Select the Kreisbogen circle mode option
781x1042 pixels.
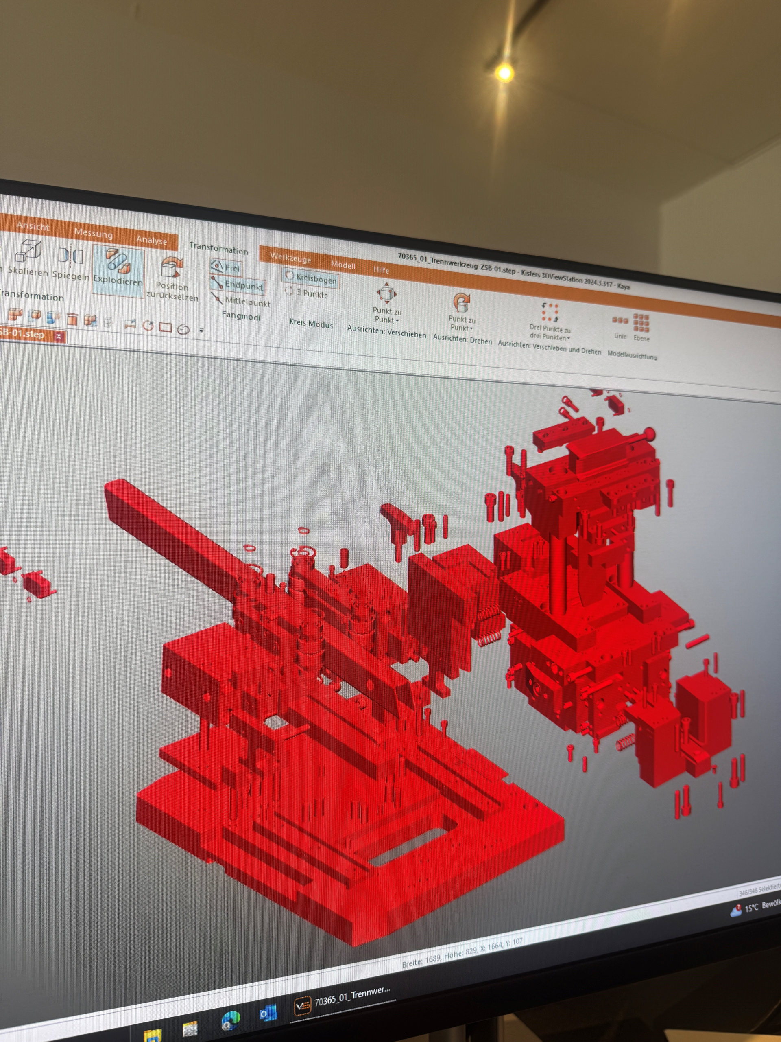311,278
